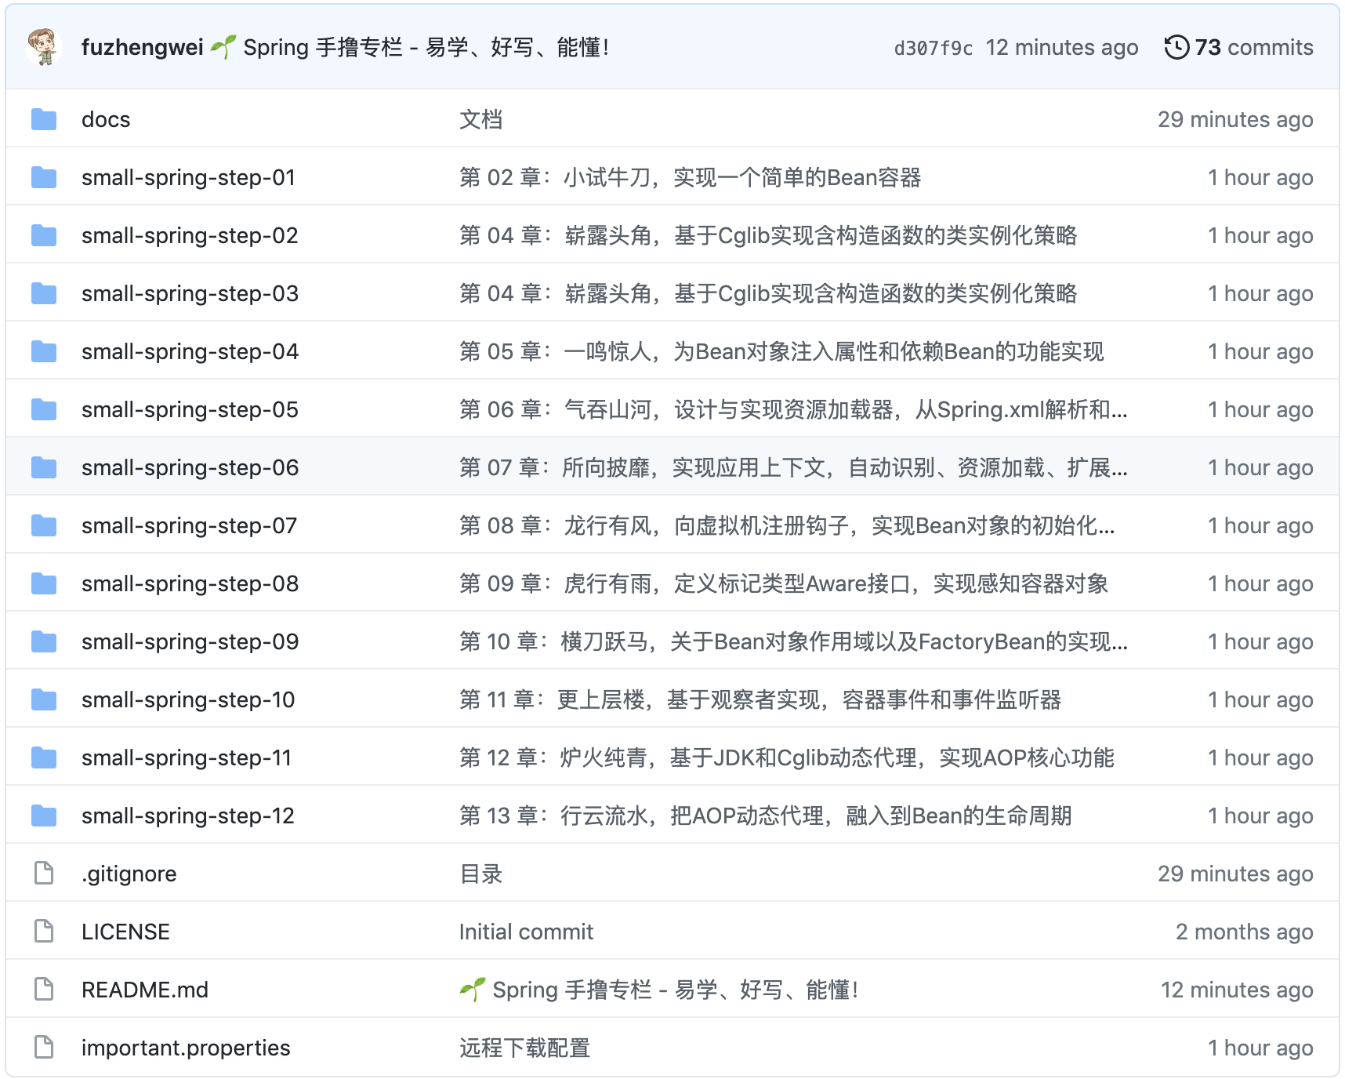Click the small-spring-step-01 folder icon

click(x=44, y=177)
